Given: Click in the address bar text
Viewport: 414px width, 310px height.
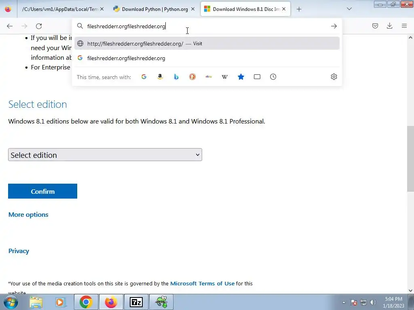Looking at the screenshot, I should coord(126,26).
